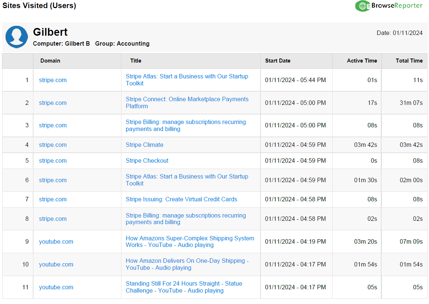The width and height of the screenshot is (429, 304).
Task: Select active time 17s cell
Action: [x=372, y=103]
